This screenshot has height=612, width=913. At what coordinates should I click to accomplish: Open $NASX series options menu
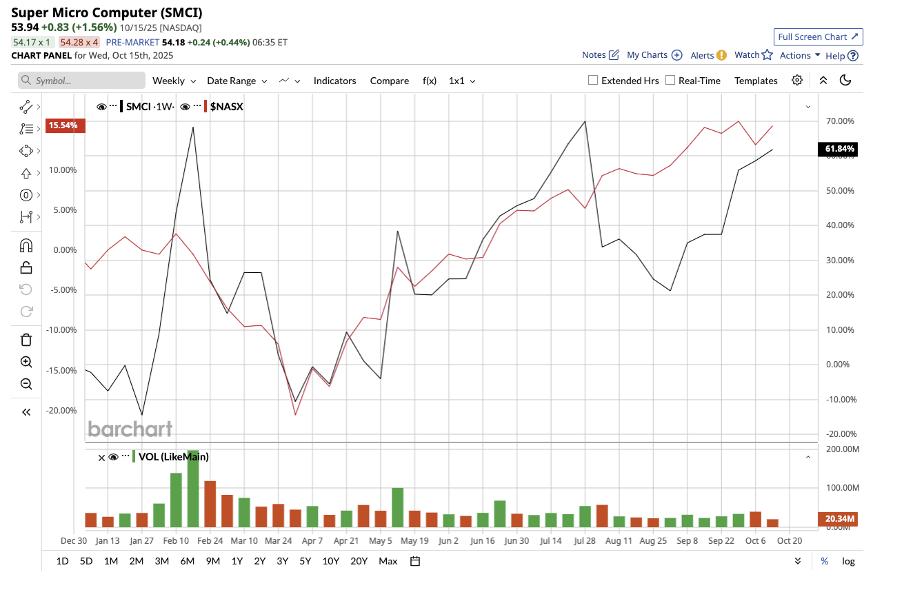click(197, 106)
